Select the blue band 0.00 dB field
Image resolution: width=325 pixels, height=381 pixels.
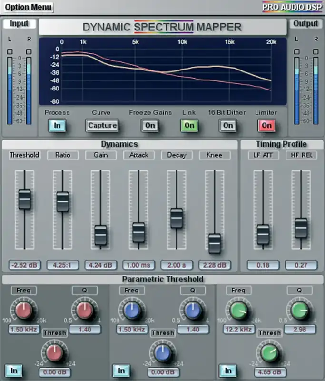click(163, 372)
